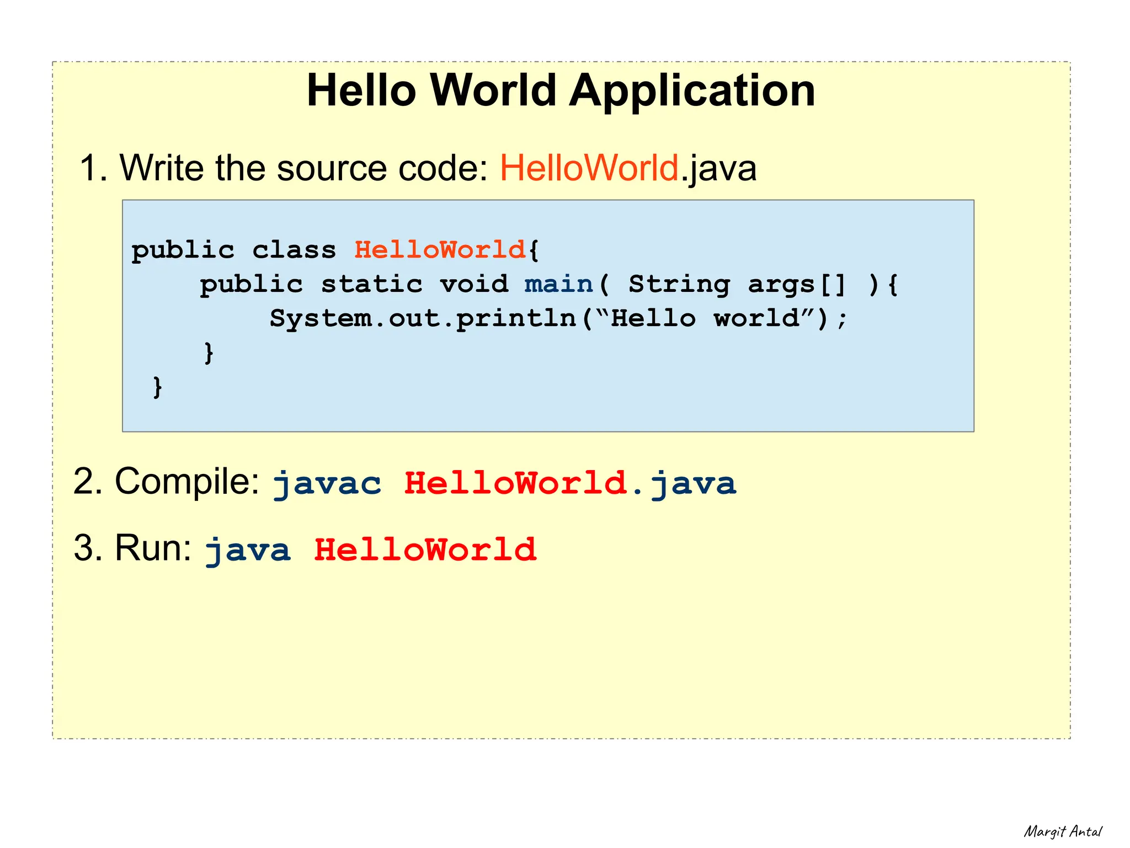
Task: Click '3. Run:' step label
Action: [x=132, y=548]
